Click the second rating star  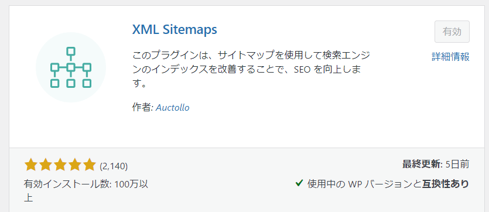[x=46, y=165]
